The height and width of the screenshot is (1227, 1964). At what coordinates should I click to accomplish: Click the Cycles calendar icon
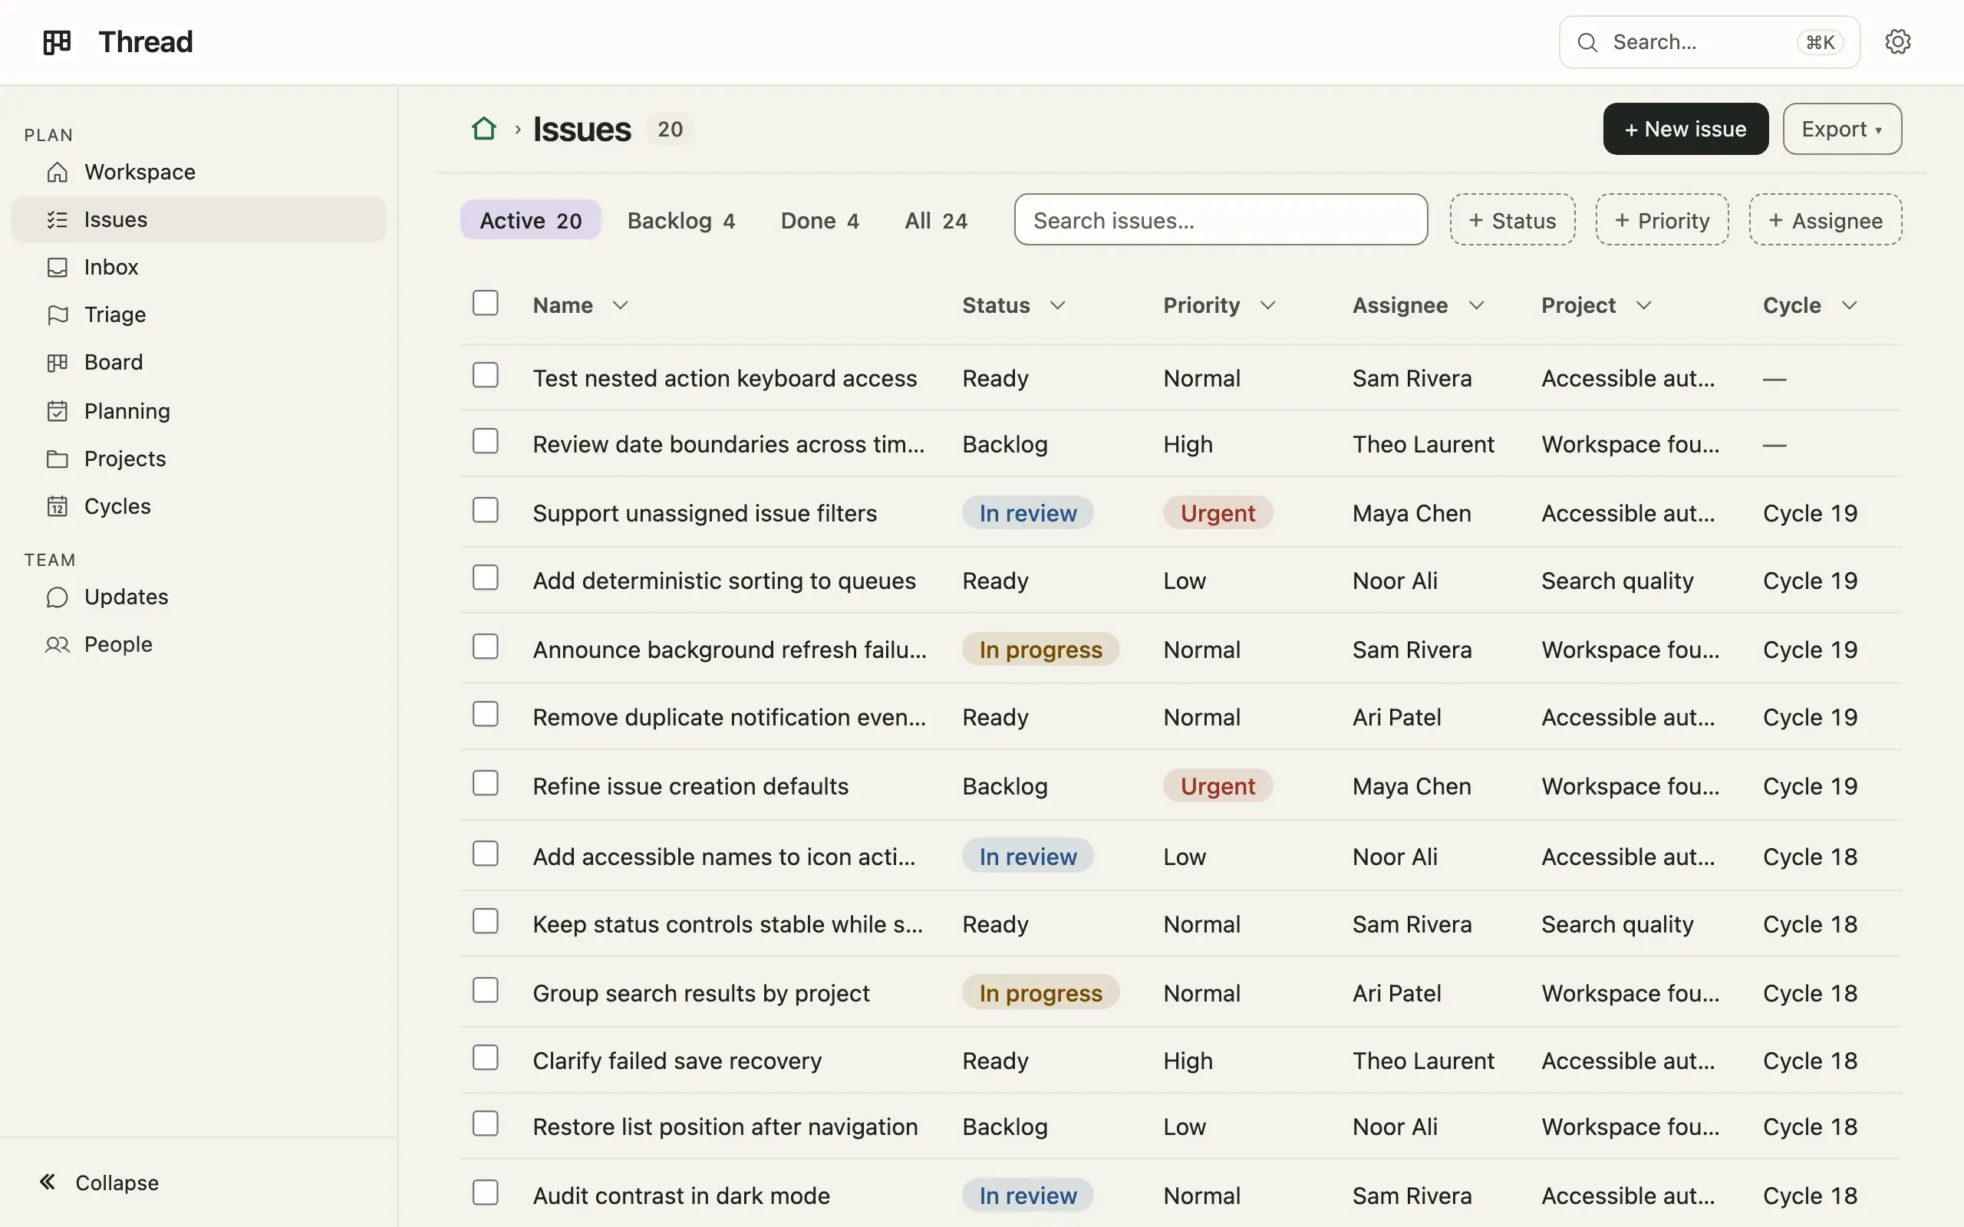58,506
